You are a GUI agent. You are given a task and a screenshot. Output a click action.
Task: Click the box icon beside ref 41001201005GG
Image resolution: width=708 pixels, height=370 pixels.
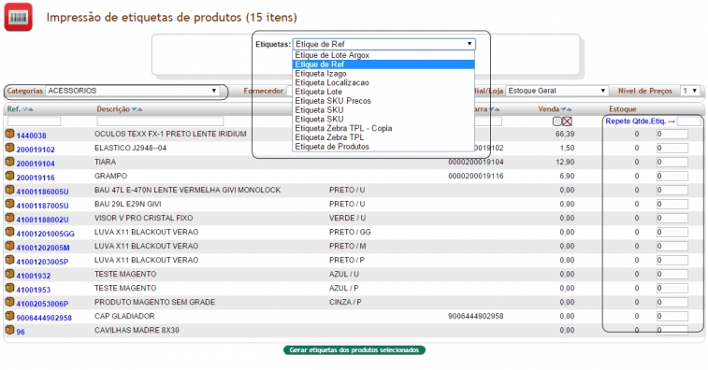click(10, 232)
